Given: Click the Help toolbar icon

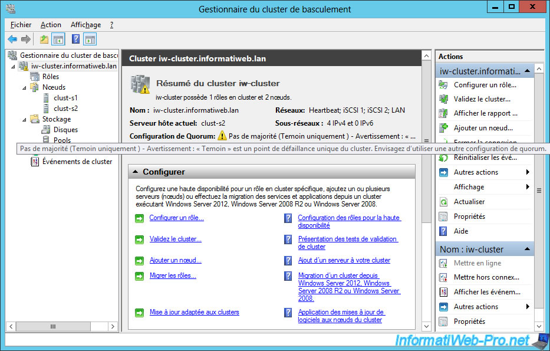Looking at the screenshot, I should point(76,39).
